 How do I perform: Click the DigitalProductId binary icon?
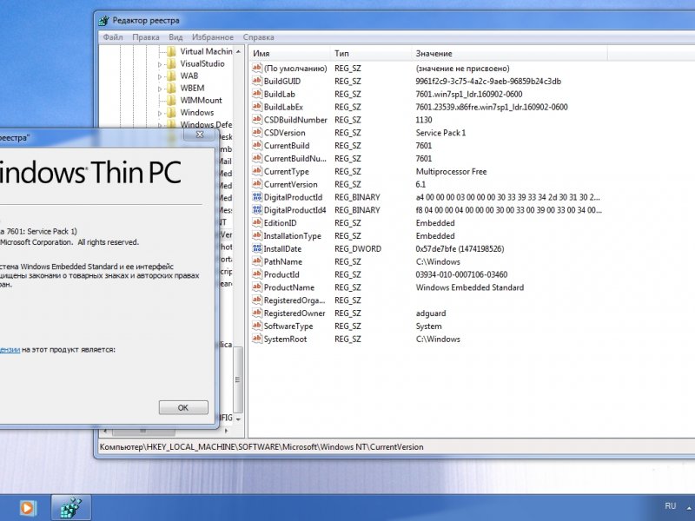click(257, 197)
